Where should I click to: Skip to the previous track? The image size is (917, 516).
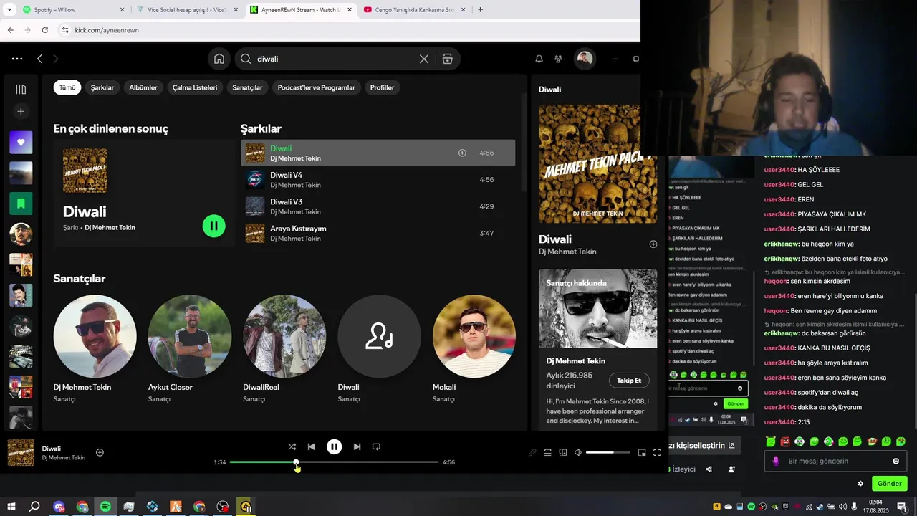coord(311,446)
